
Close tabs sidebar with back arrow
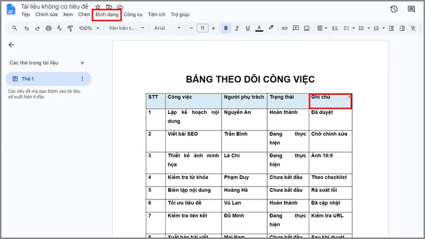11,45
